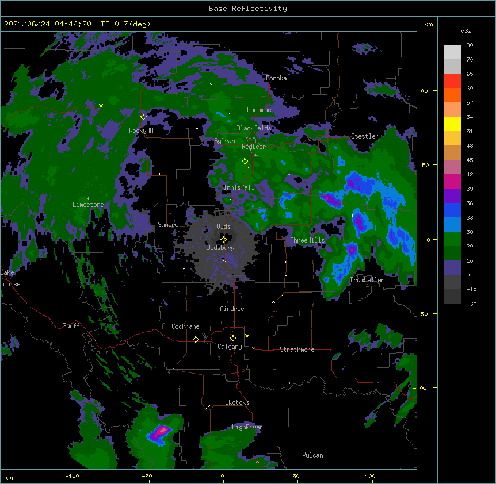This screenshot has height=484, width=496.
Task: Click the Okotoks city label
Action: (x=237, y=402)
